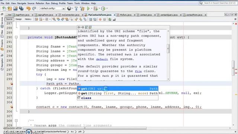Open dropdown arrow next to globe browser icon

(73, 9)
